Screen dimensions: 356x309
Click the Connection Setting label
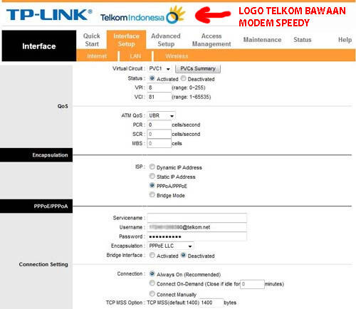click(x=43, y=264)
